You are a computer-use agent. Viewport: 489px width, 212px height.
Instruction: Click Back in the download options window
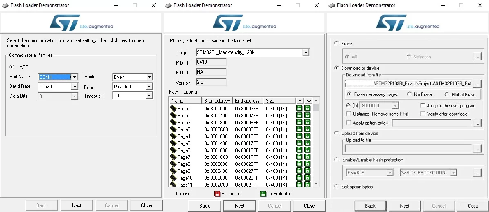click(370, 206)
